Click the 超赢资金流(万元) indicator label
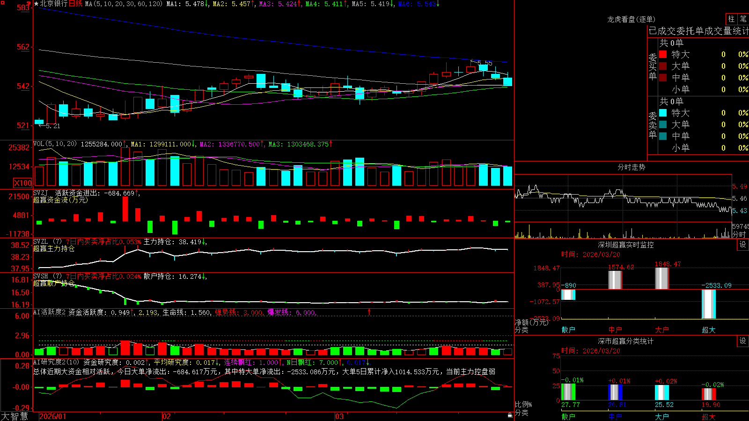749x421 pixels. click(x=60, y=200)
